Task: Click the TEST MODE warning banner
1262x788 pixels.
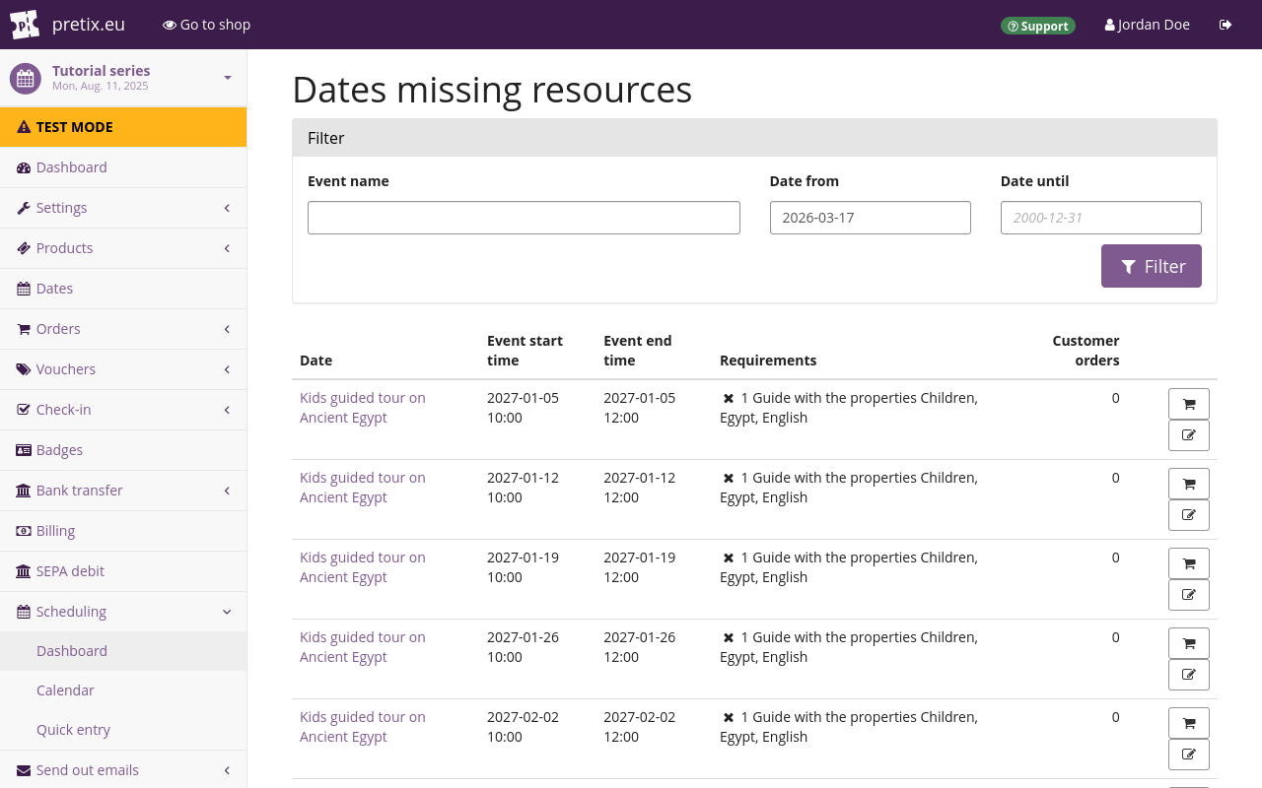Action: 123,127
